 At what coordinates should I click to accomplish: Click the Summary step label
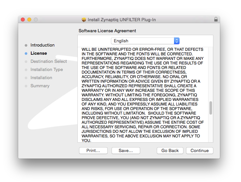coord(40,86)
